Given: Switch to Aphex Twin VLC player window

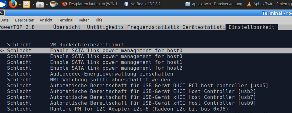Looking at the screenshot, I should (269, 4).
